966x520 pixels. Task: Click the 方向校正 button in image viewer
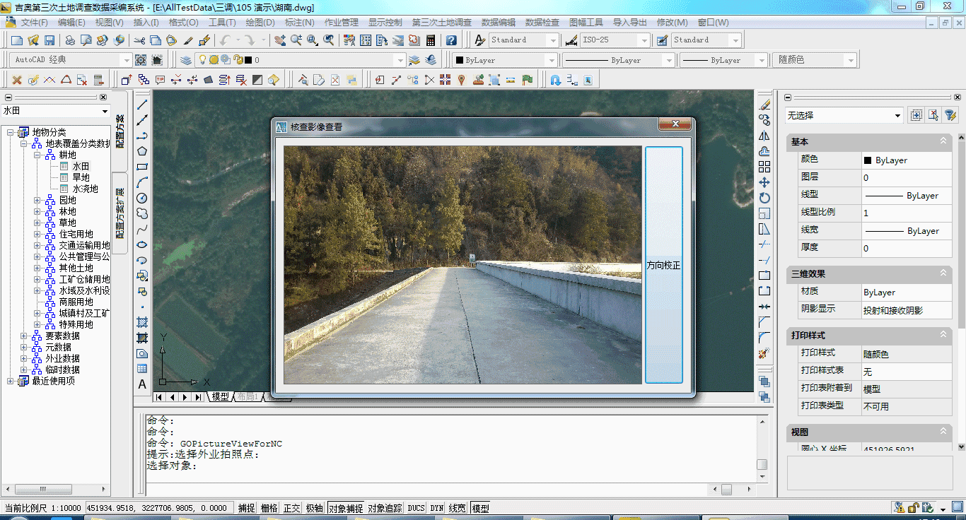point(663,265)
